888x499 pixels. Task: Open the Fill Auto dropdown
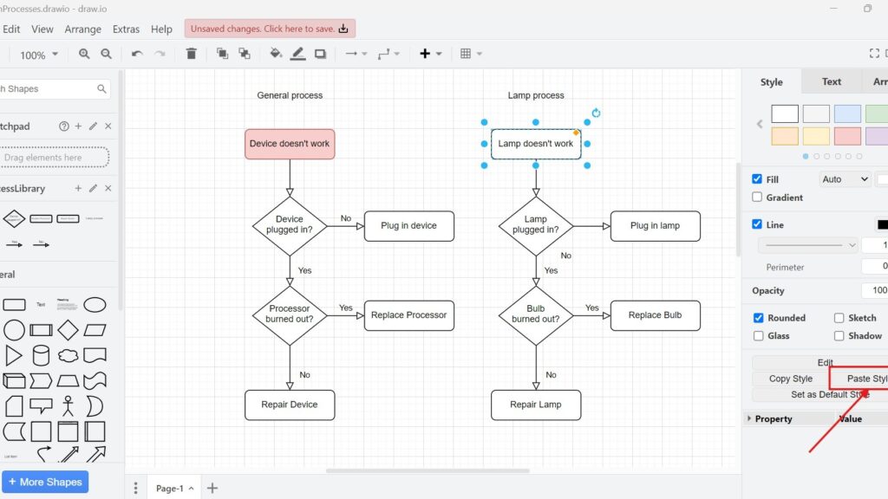tap(844, 178)
